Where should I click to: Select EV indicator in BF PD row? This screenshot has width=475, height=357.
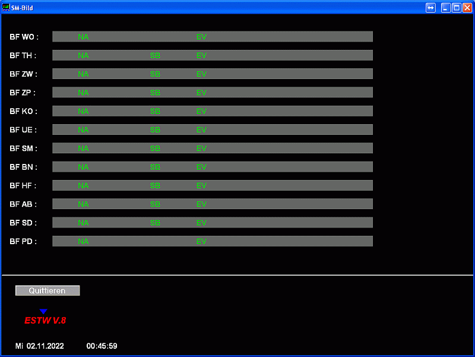click(x=201, y=241)
